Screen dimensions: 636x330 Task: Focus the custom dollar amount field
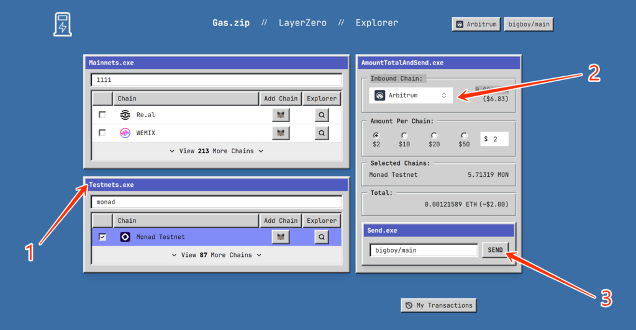(x=494, y=139)
